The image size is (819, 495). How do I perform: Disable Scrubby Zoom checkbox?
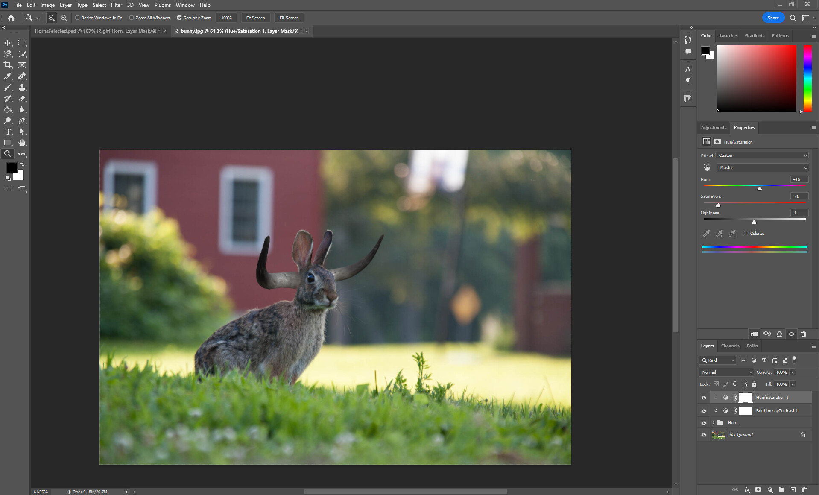179,18
